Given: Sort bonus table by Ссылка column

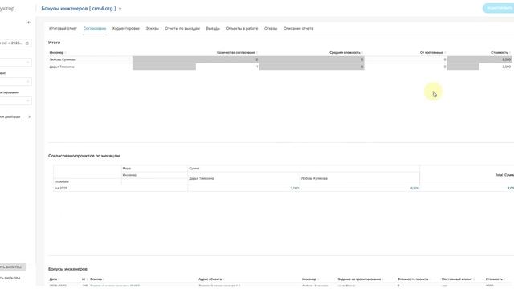Looking at the screenshot, I should 96,279.
